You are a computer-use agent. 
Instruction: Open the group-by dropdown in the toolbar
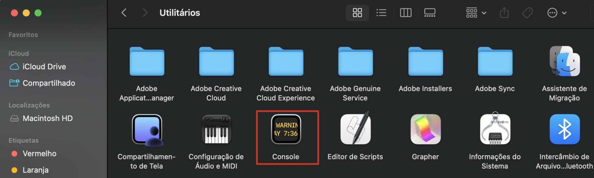(475, 13)
